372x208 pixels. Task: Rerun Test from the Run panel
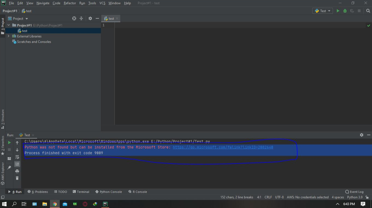(x=9, y=143)
